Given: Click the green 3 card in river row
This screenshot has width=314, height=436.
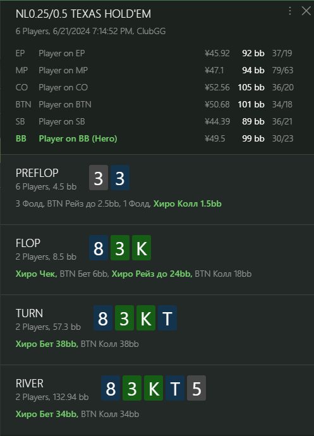Looking at the screenshot, I should (132, 388).
